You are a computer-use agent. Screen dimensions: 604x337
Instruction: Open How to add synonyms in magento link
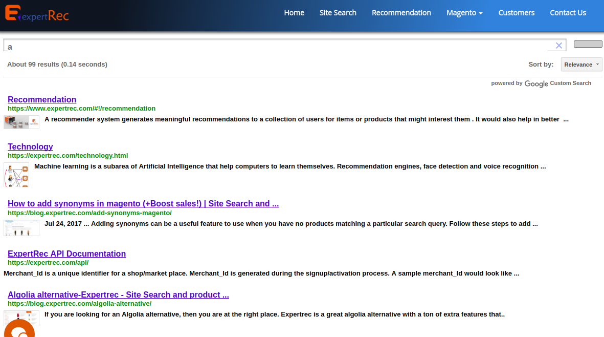coord(143,203)
